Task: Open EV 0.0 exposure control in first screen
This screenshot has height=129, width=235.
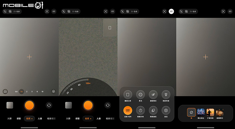Action: click(x=17, y=11)
